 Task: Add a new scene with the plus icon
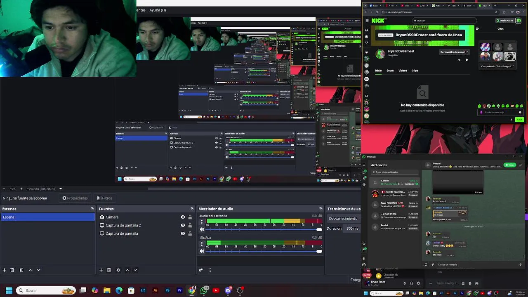pyautogui.click(x=4, y=270)
